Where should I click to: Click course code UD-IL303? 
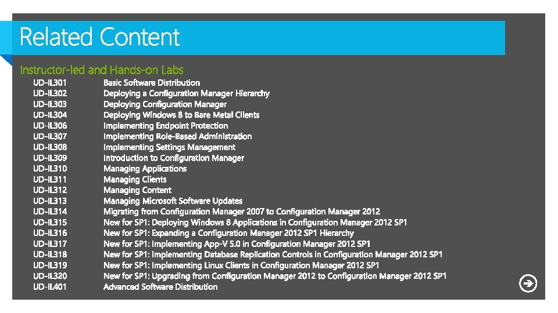click(x=50, y=104)
